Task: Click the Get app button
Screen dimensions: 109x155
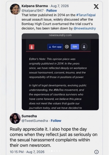Action: click(x=55, y=47)
